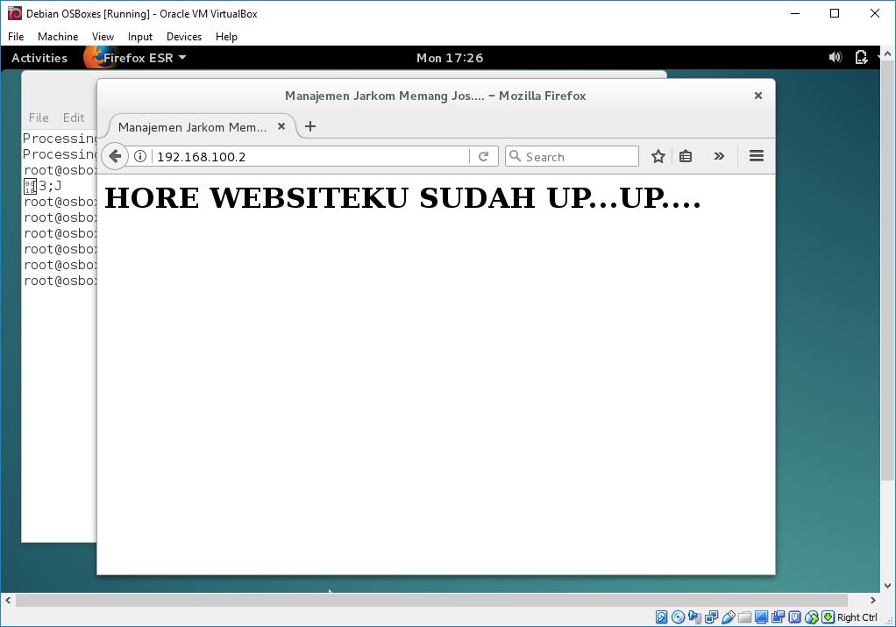
Task: Click the network adapters status icon
Action: (x=710, y=616)
